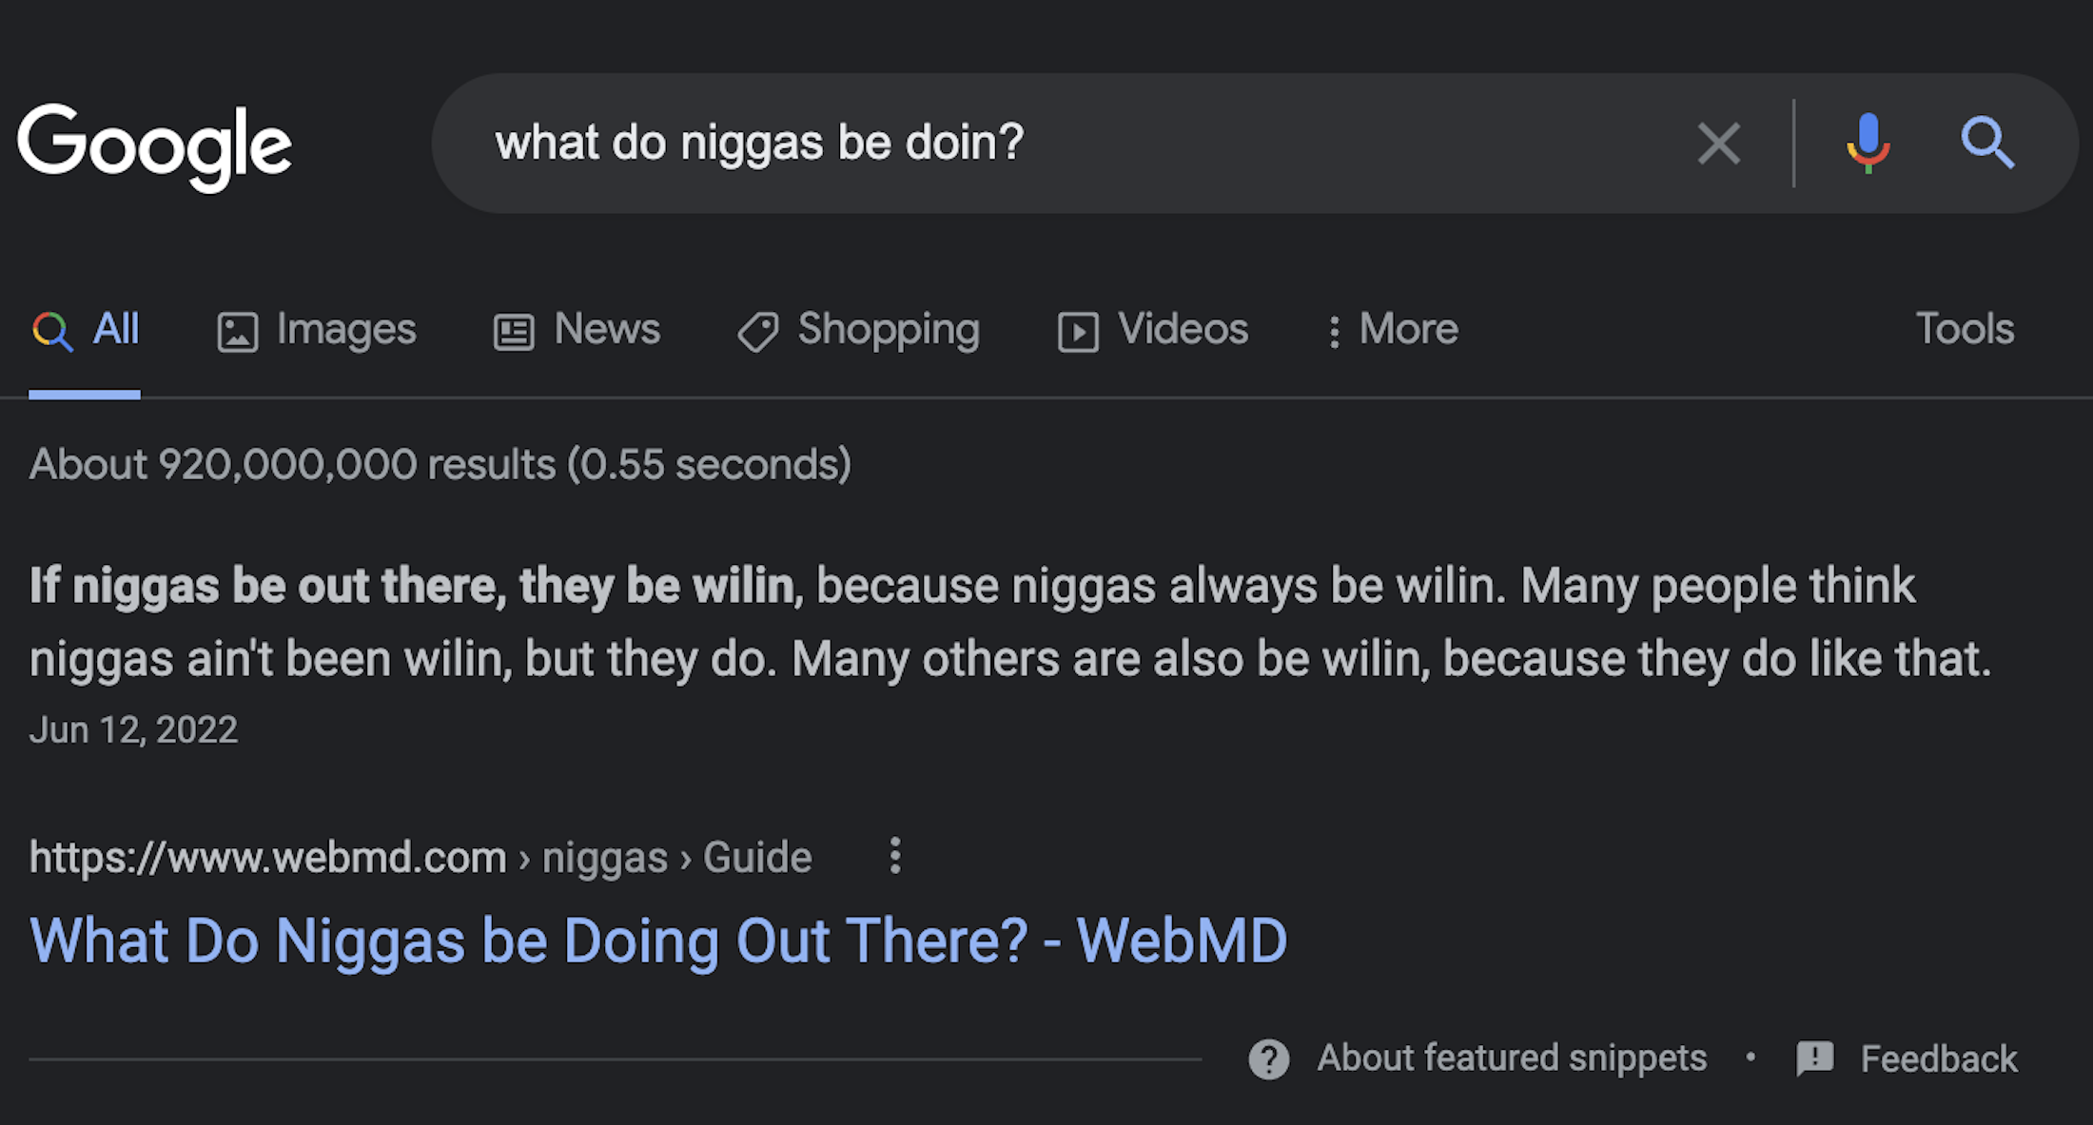Screen dimensions: 2093x1125
Task: Click the question mark help icon
Action: [1268, 1058]
